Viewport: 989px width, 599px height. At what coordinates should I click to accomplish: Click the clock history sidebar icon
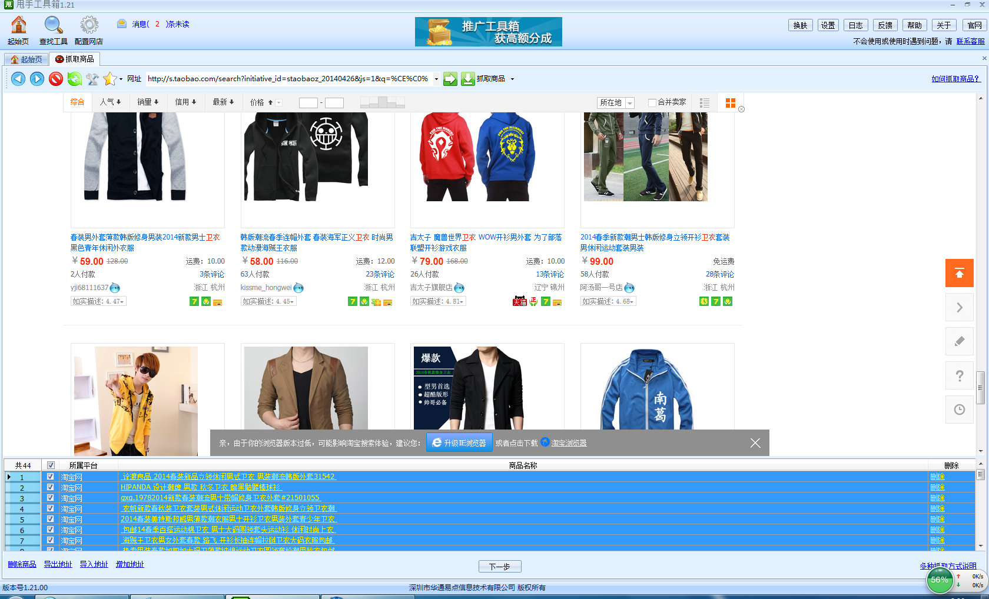[960, 410]
